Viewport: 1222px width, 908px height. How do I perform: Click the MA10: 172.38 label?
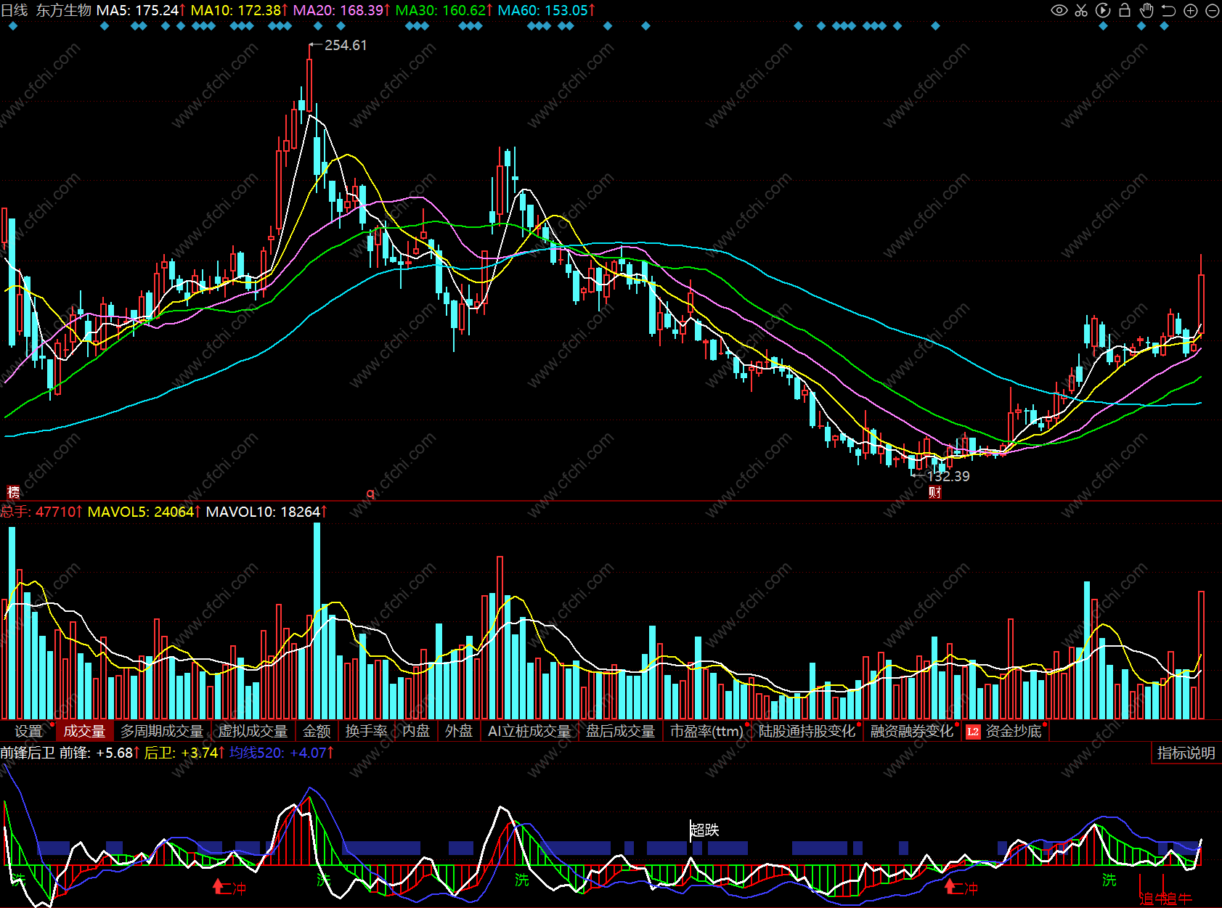240,10
